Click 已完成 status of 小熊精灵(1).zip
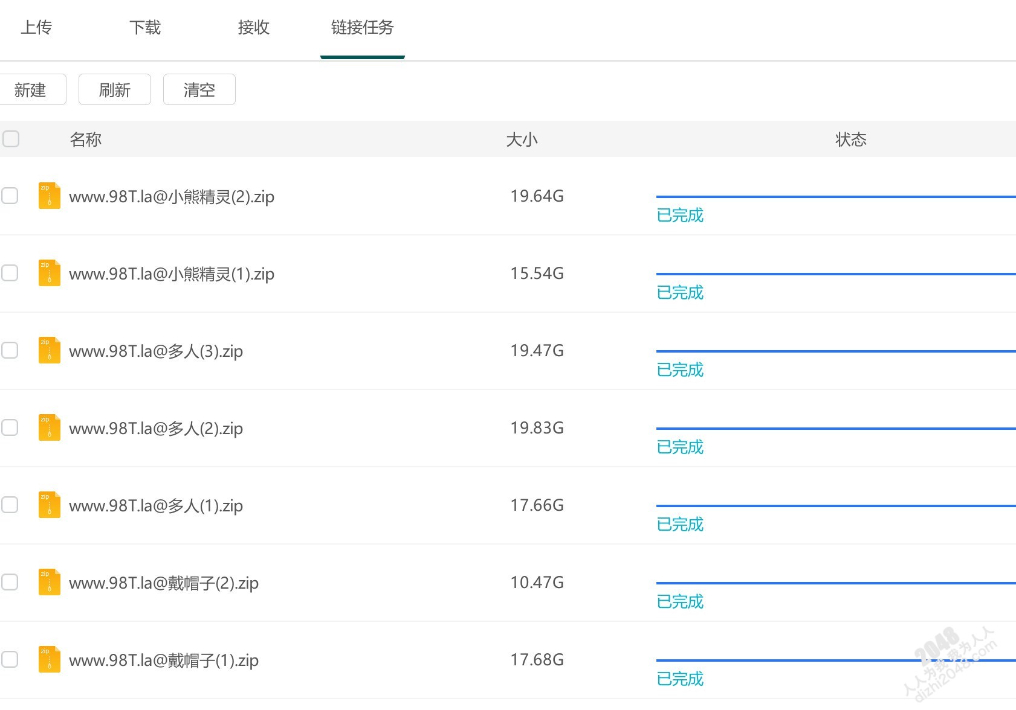This screenshot has width=1016, height=710. [x=680, y=292]
